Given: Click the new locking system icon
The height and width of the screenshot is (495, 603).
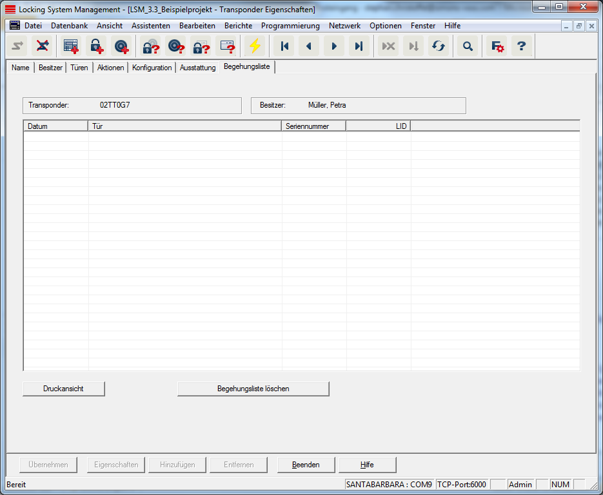Looking at the screenshot, I should click(70, 46).
